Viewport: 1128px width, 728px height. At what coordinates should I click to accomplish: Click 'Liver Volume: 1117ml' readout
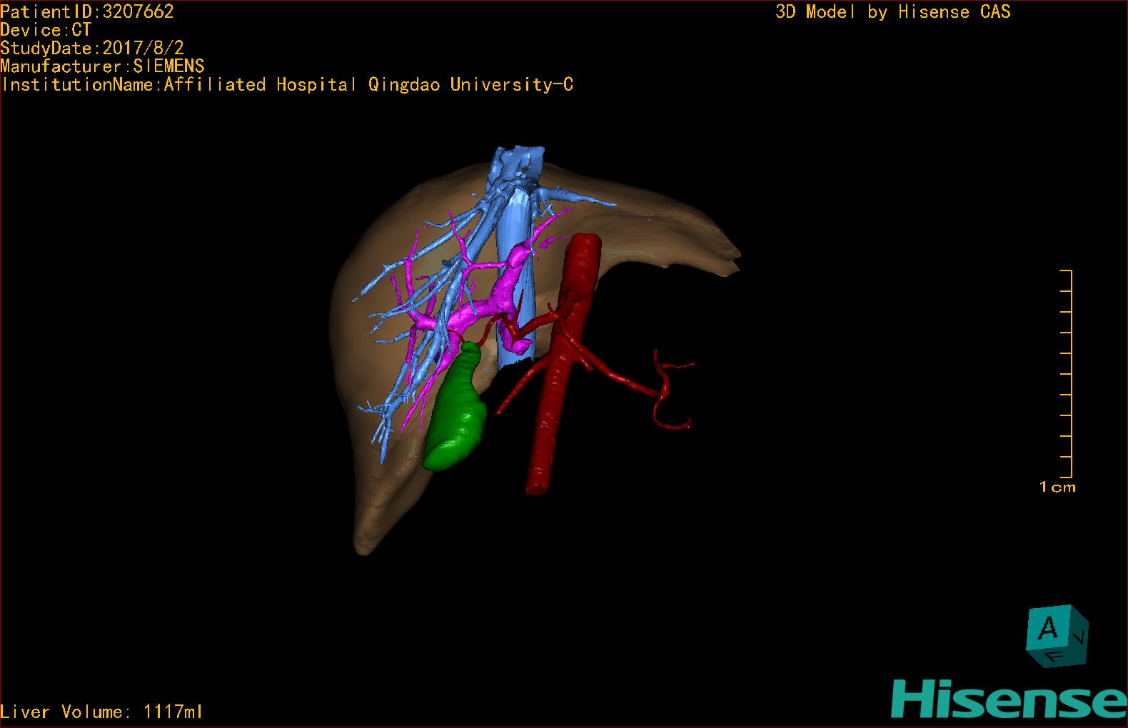point(101,712)
